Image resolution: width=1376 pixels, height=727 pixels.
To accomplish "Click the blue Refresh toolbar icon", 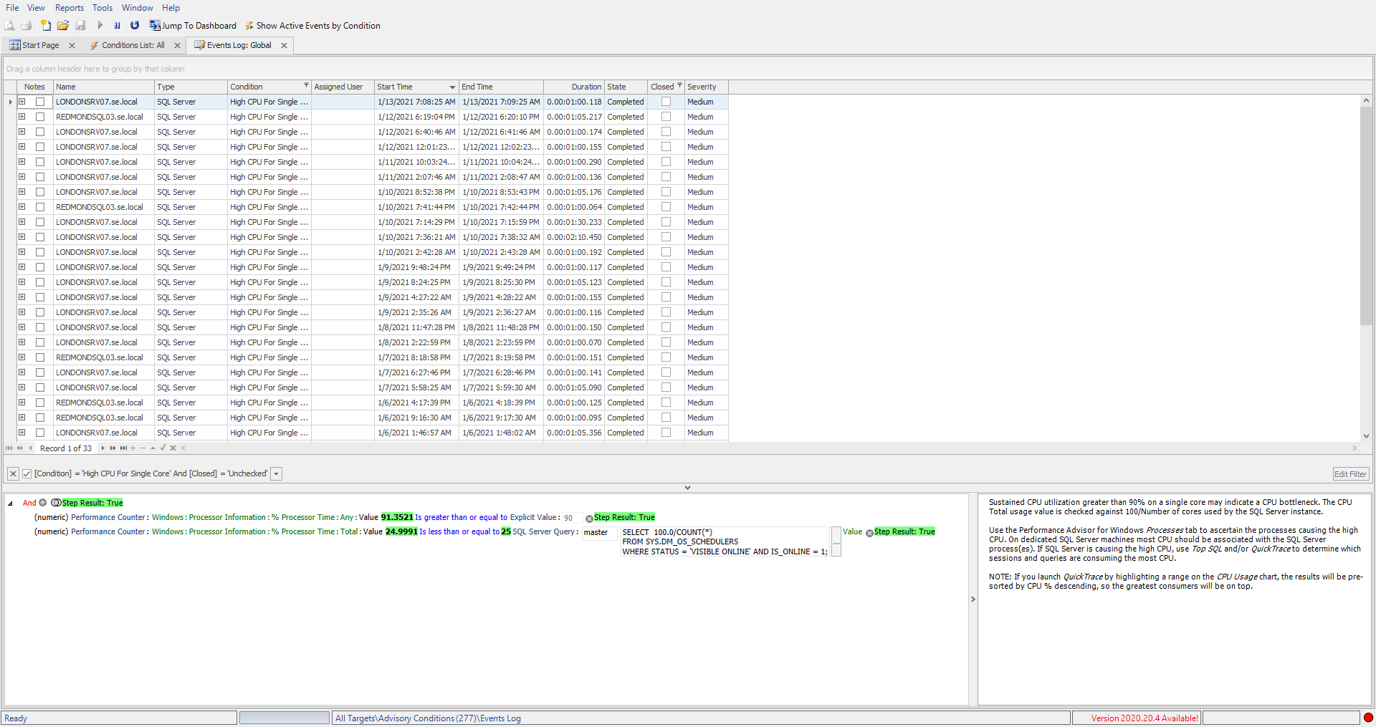I will 135,25.
